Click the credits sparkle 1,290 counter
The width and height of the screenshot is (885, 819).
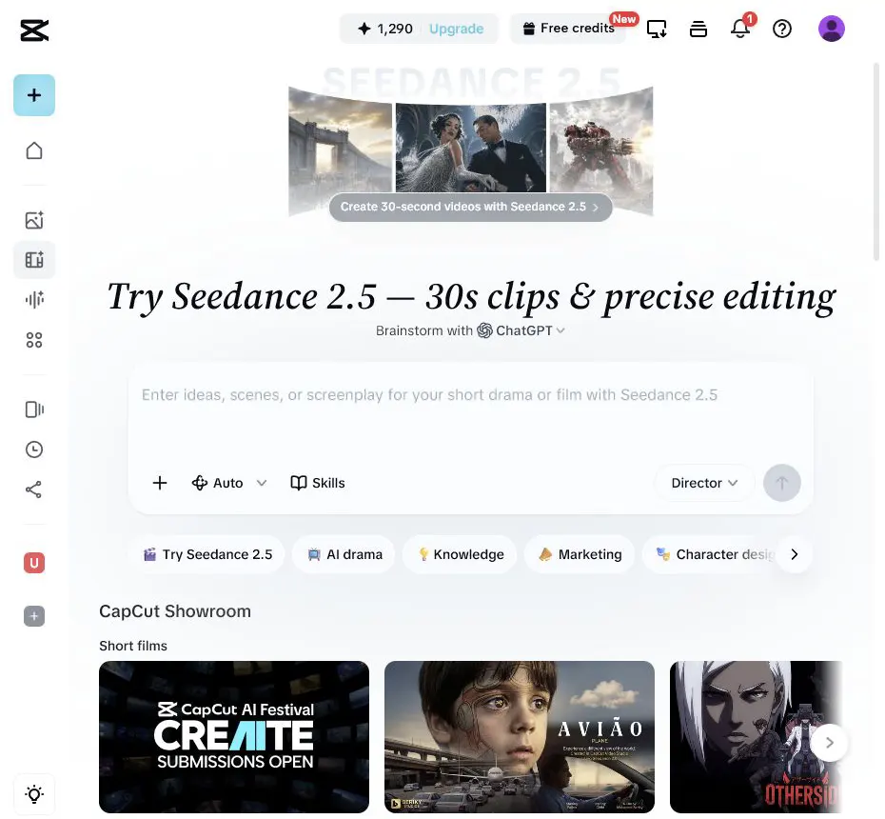[x=385, y=29]
